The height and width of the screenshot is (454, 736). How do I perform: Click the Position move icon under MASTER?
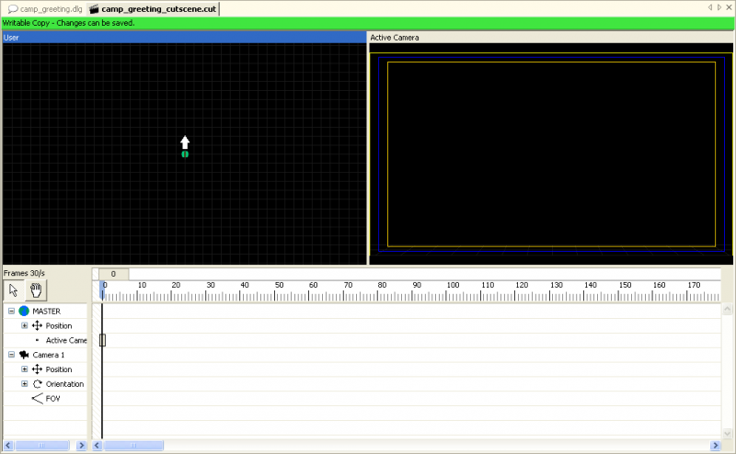(x=38, y=326)
